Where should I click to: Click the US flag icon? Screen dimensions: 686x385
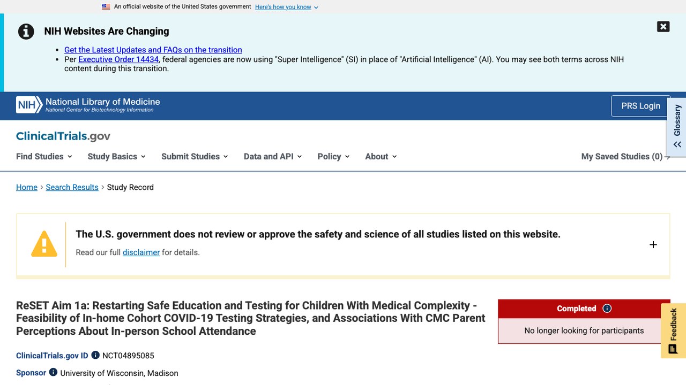click(106, 7)
